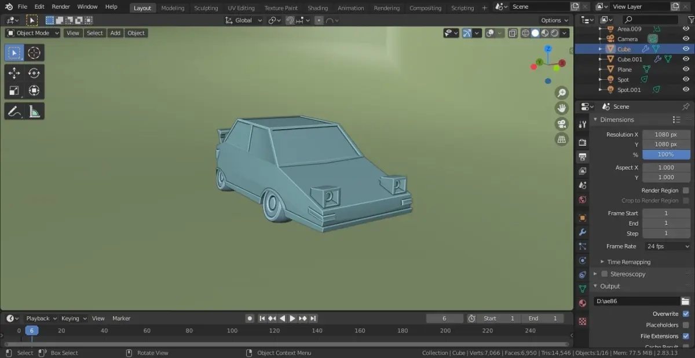Hide Cube.001 in the outliner
The height and width of the screenshot is (358, 695).
tap(686, 59)
